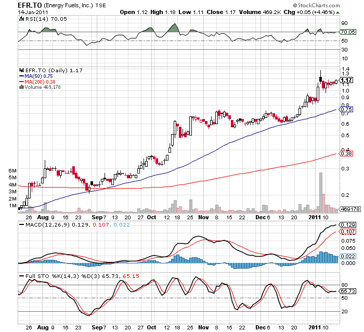Click the red MA(200) legend line
The height and width of the screenshot is (332, 364).
21,82
